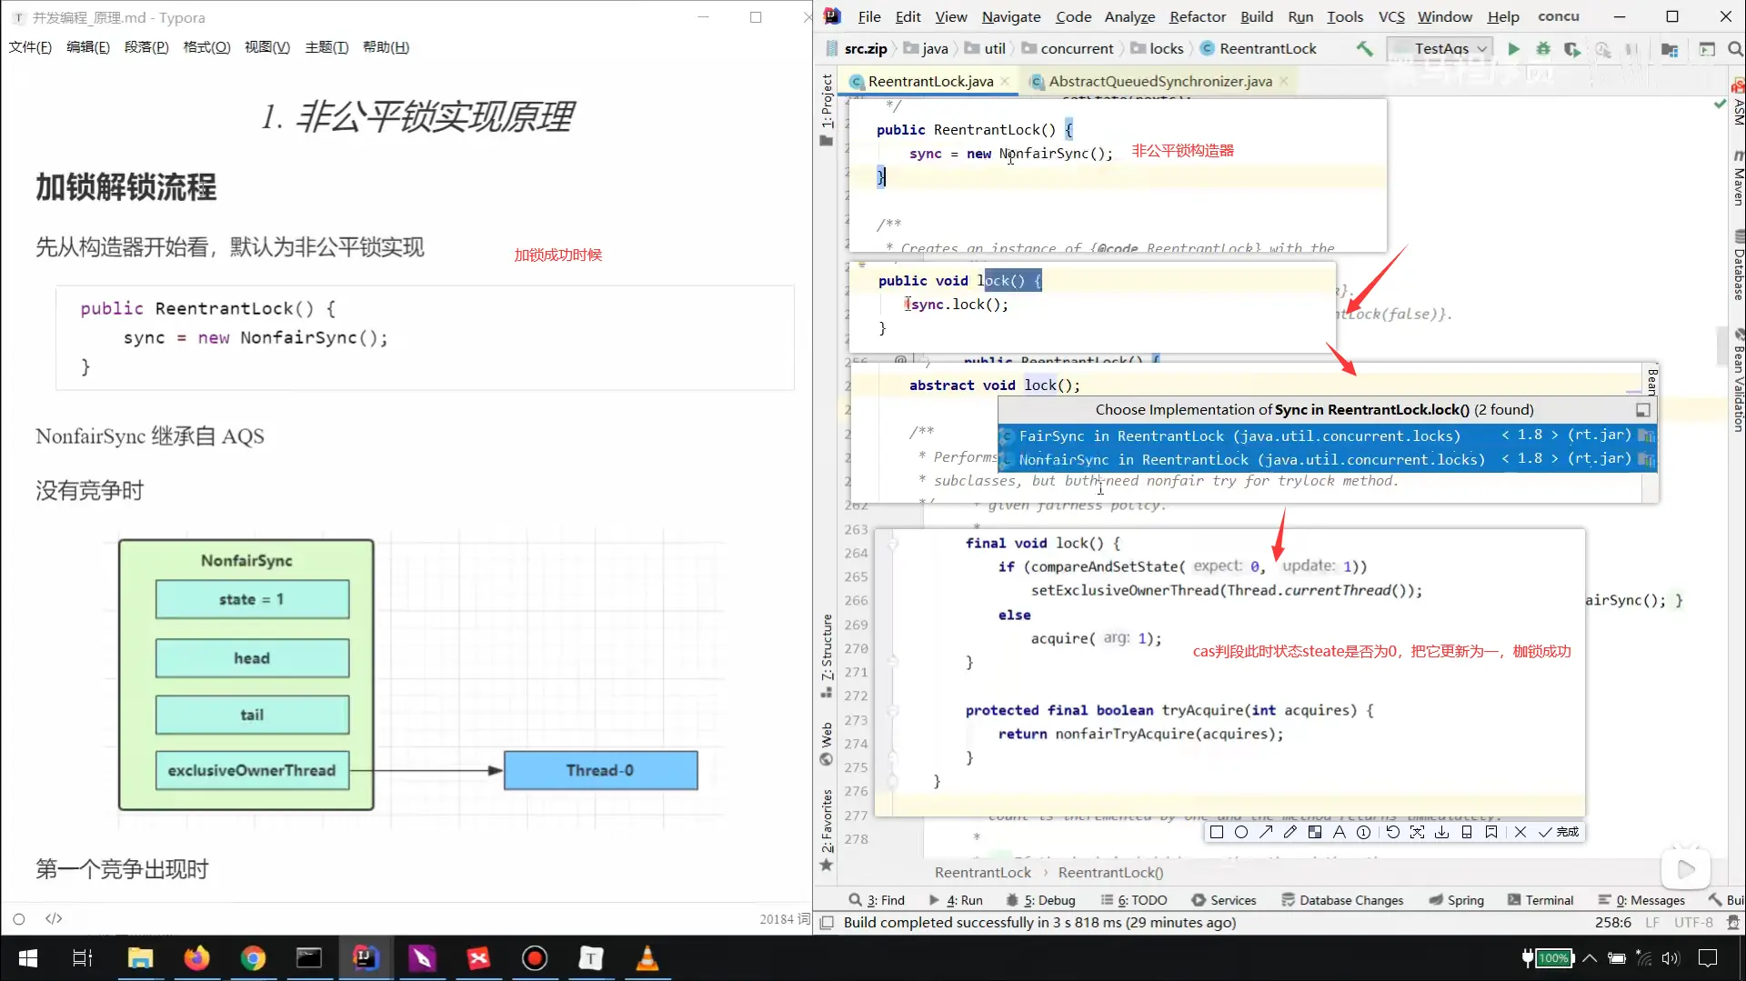1746x981 pixels.
Task: Select FairSync implementation in popup list
Action: tap(1327, 436)
